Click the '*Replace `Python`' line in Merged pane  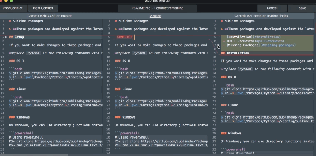[161, 53]
